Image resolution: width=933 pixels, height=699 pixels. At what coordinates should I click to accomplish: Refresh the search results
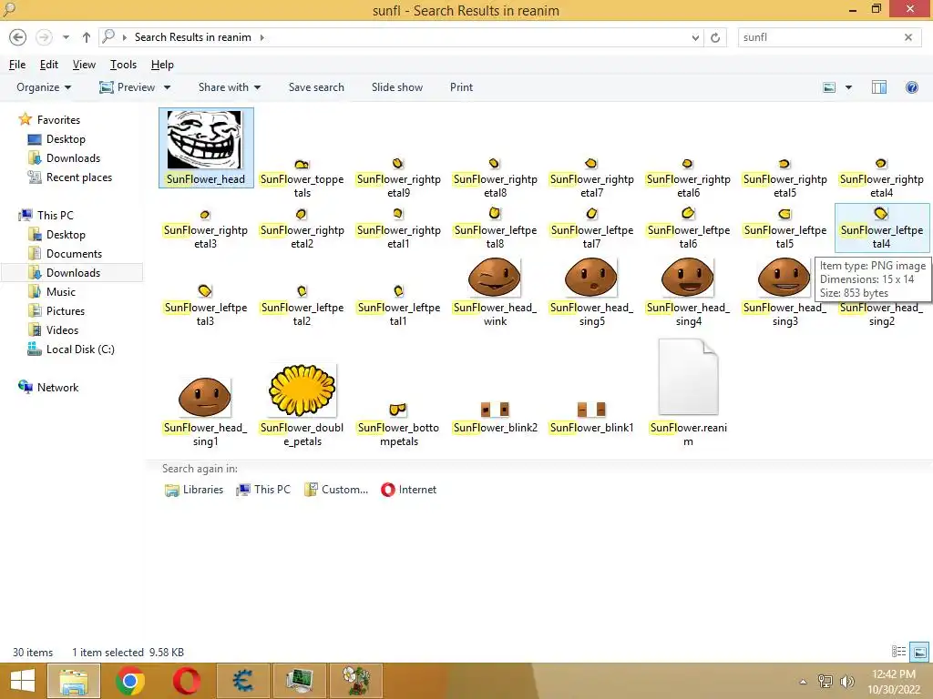pyautogui.click(x=715, y=37)
